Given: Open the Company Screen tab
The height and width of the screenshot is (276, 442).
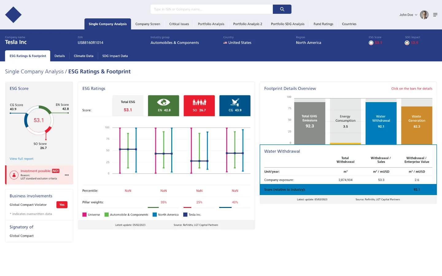Looking at the screenshot, I should (x=148, y=24).
